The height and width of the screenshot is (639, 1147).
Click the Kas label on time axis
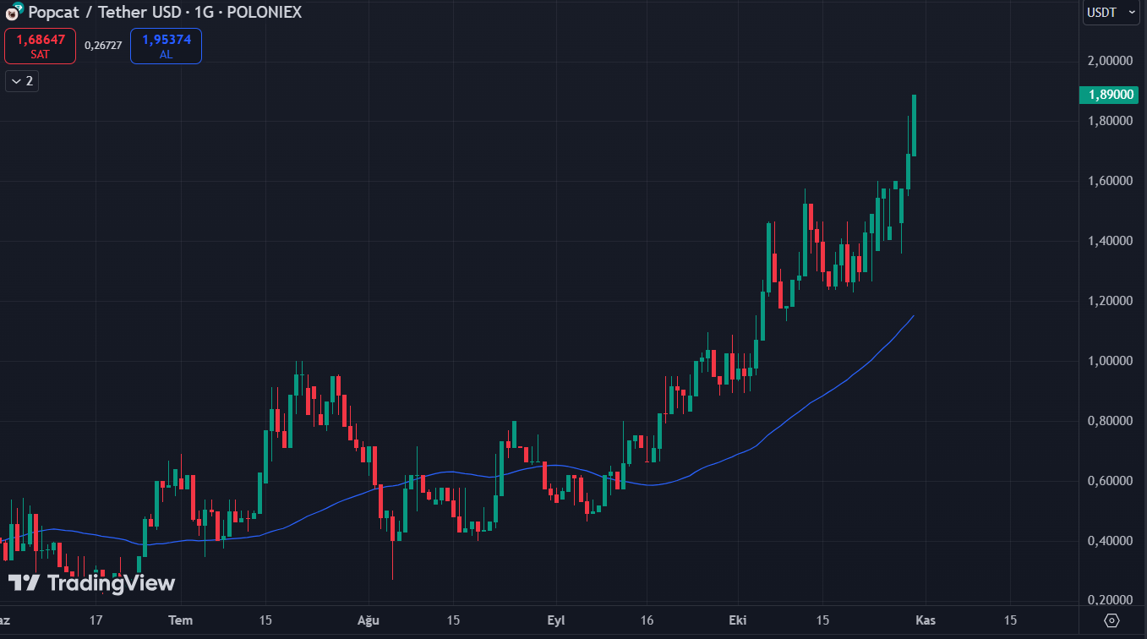point(926,620)
